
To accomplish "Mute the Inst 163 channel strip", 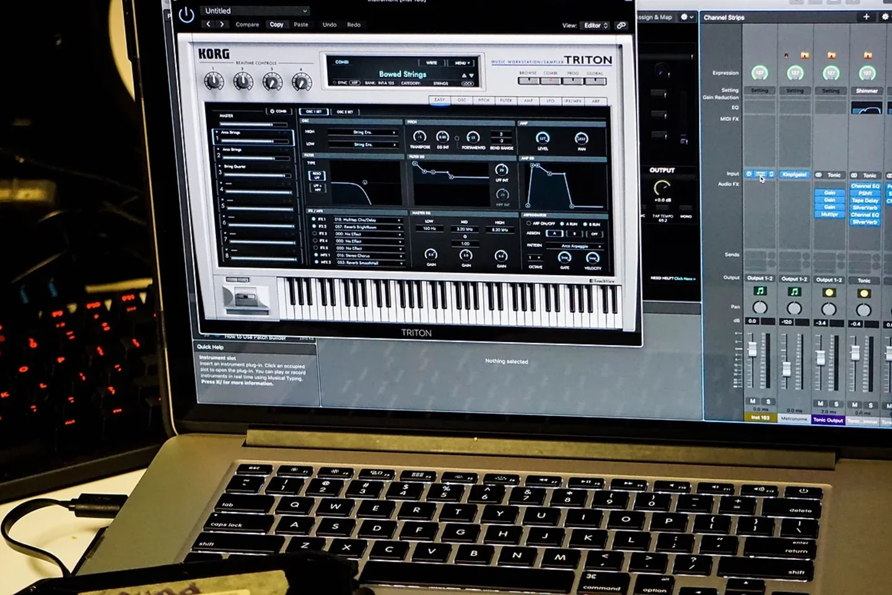I will [753, 401].
